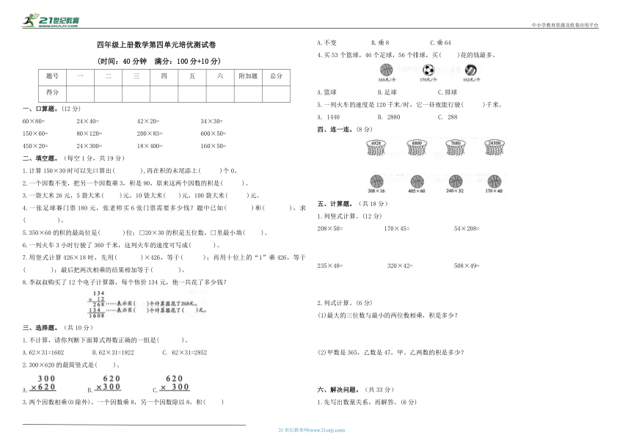Viewport: 631px width, 446px height.
Task: Click the problem 170×45=
Action: tap(397, 228)
